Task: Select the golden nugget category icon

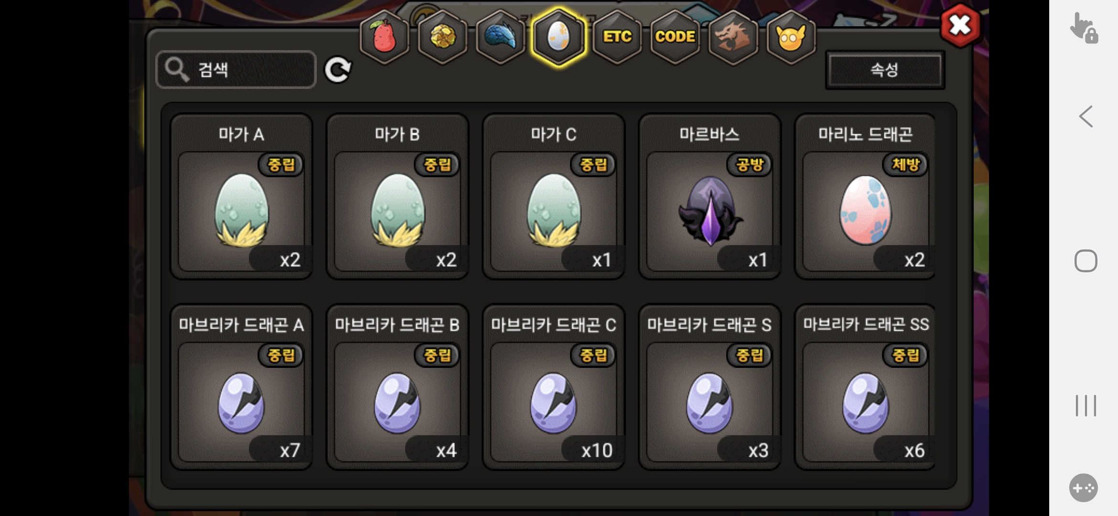Action: click(442, 37)
